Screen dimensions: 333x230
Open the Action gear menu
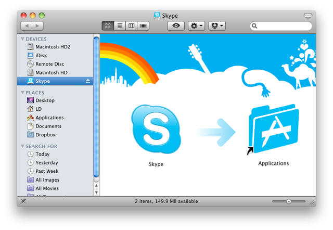coord(197,25)
